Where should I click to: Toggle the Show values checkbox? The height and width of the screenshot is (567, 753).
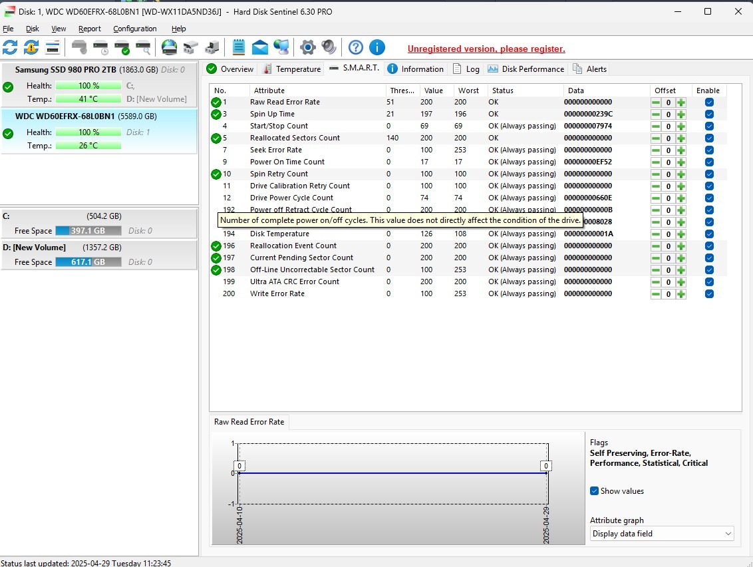[595, 491]
